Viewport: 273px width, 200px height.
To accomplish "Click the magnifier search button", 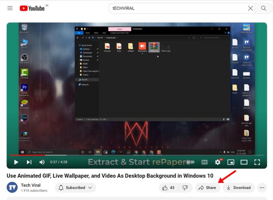I will pyautogui.click(x=264, y=8).
